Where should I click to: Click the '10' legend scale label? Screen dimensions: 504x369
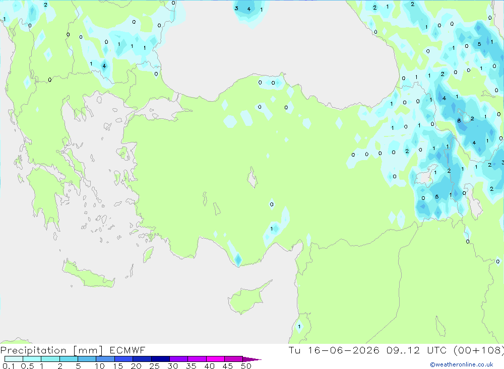[x=100, y=366]
